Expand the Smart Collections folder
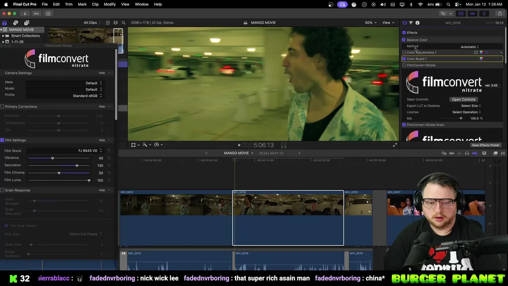 point(3,36)
